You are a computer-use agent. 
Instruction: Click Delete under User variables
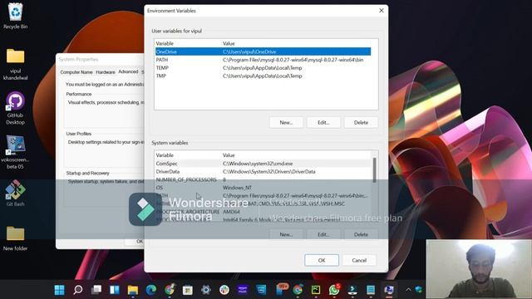coord(361,122)
